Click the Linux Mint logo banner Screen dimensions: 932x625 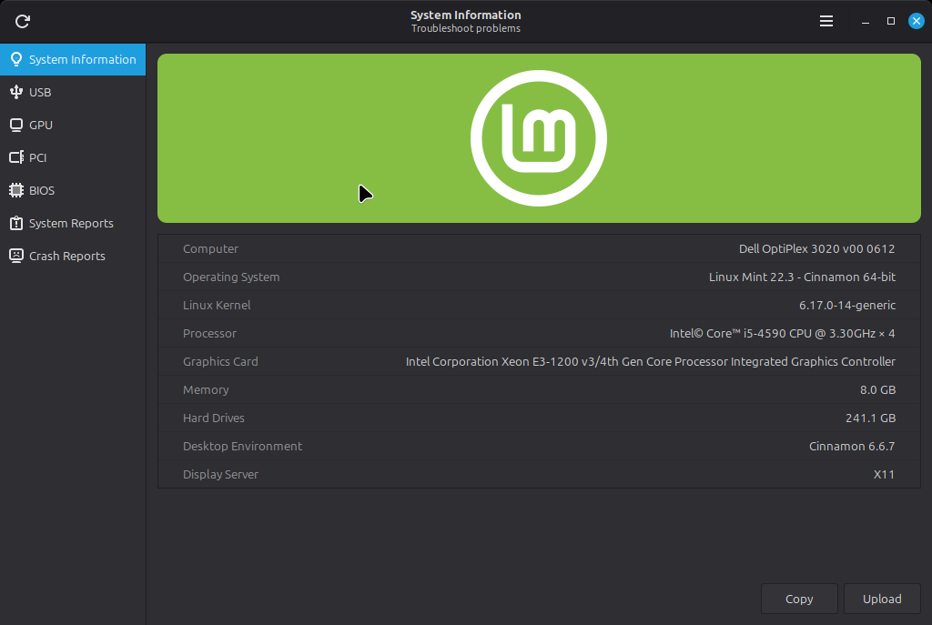(x=539, y=138)
